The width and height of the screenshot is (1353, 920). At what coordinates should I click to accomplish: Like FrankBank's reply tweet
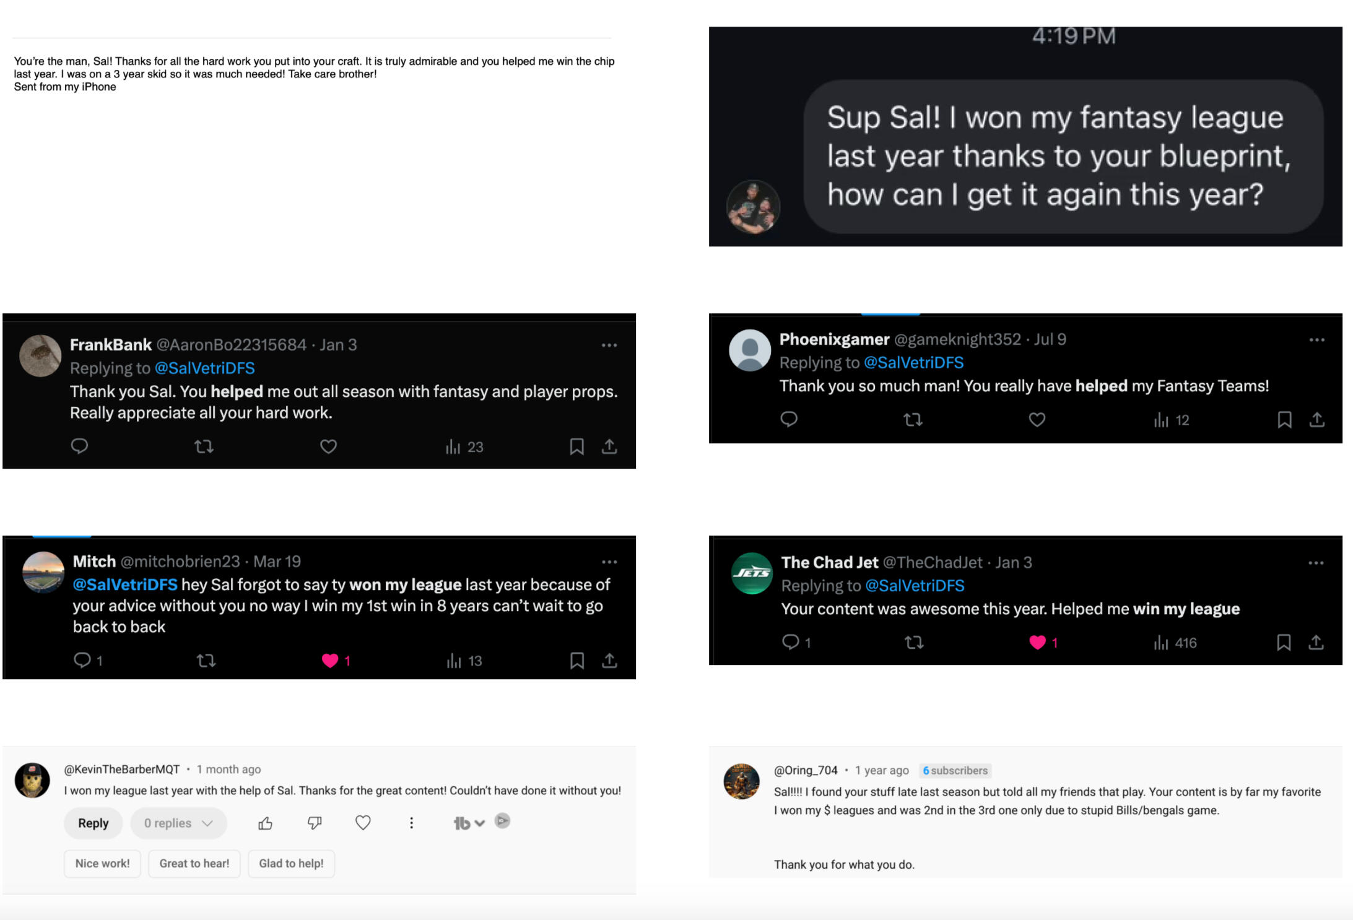pyautogui.click(x=328, y=446)
